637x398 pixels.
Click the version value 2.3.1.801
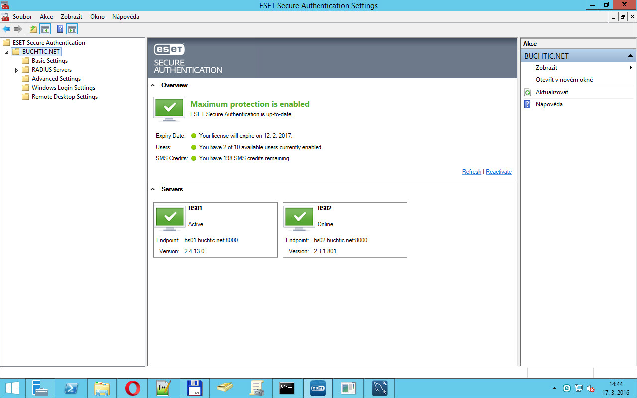[325, 251]
